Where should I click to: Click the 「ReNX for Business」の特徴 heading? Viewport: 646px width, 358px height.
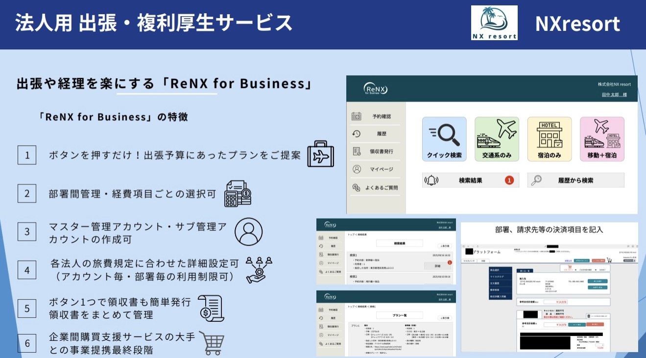pyautogui.click(x=113, y=117)
